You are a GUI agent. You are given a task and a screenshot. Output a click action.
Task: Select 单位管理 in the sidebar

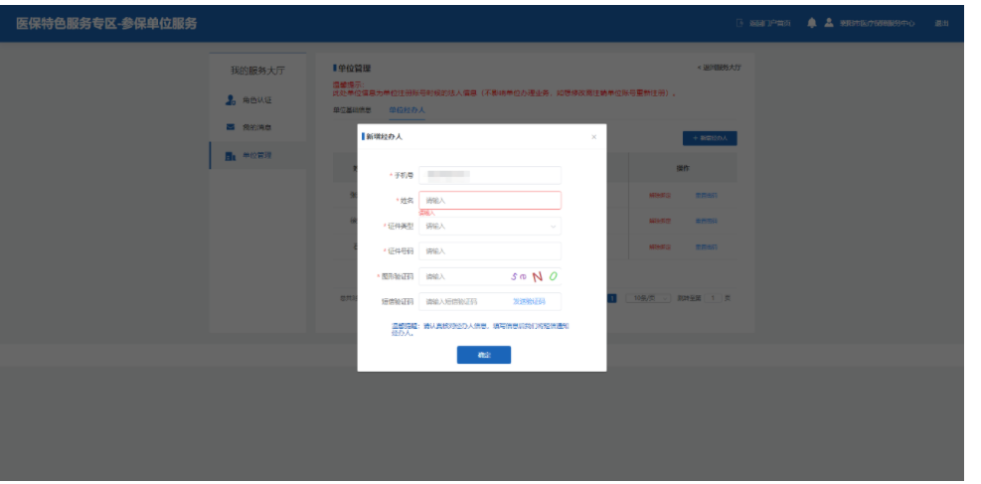[257, 156]
